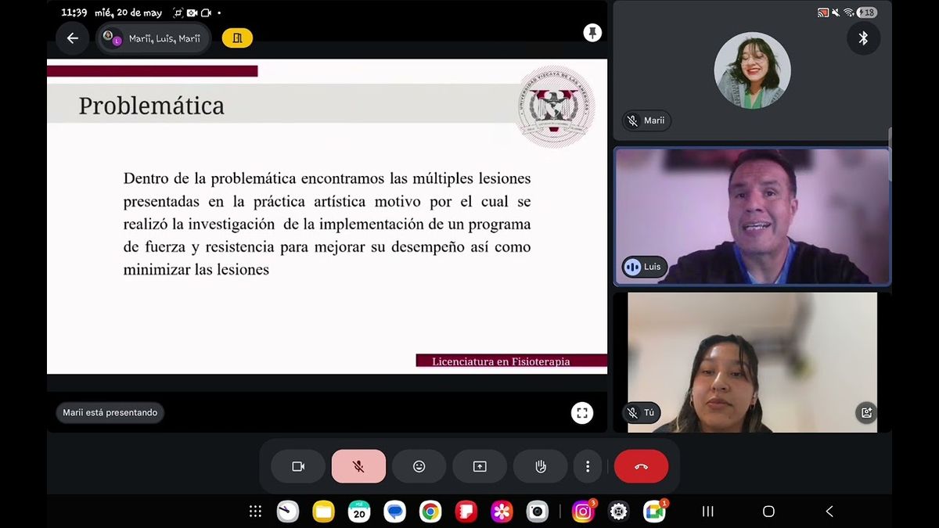
Task: Toggle the camera off
Action: [x=298, y=466]
